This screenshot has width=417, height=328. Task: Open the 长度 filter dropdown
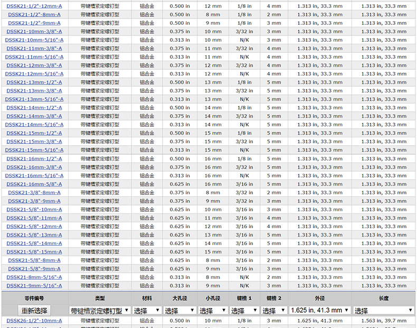pyautogui.click(x=384, y=311)
